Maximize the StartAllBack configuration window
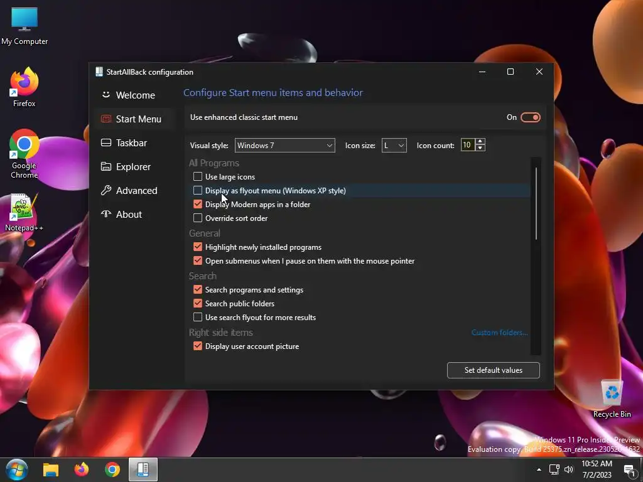The width and height of the screenshot is (643, 482). [x=511, y=72]
